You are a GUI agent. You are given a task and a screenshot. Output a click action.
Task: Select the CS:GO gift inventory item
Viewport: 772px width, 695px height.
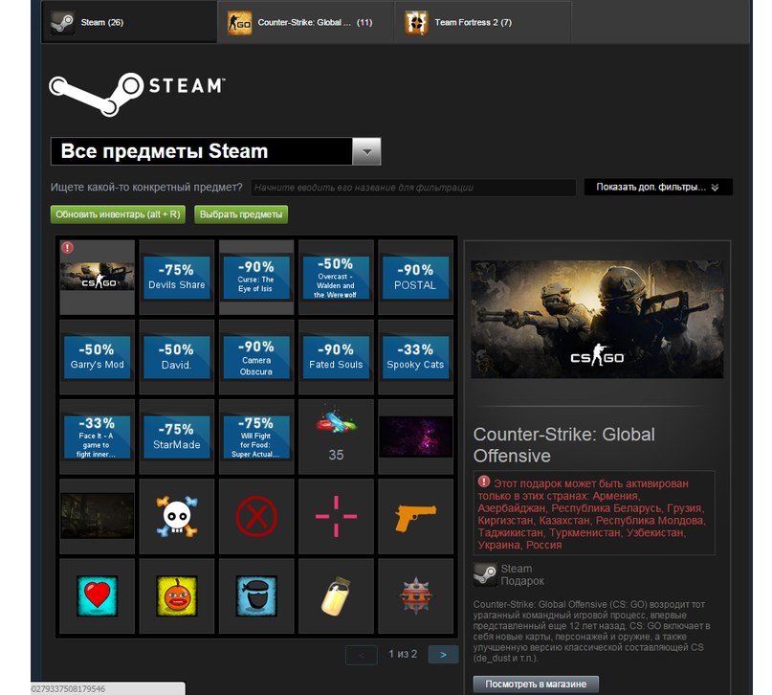point(97,277)
